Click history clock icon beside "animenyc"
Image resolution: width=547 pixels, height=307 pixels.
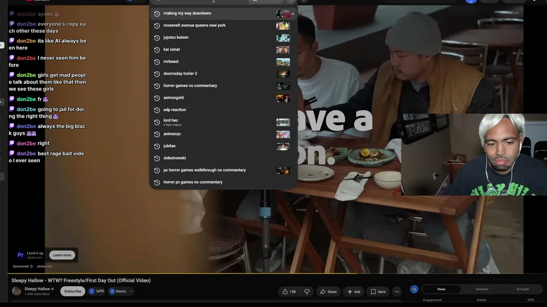tap(157, 134)
